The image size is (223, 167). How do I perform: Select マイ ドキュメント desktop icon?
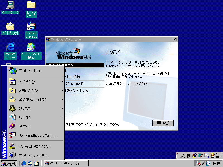click(x=10, y=28)
